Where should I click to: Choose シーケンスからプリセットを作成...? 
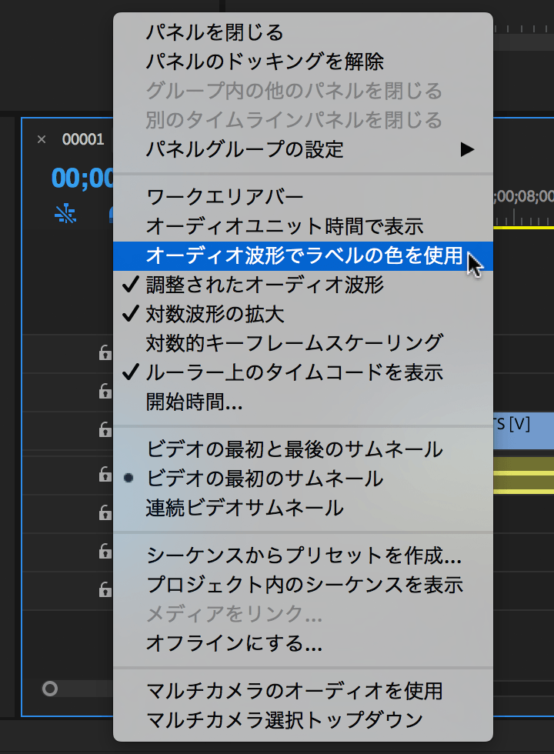click(x=303, y=555)
